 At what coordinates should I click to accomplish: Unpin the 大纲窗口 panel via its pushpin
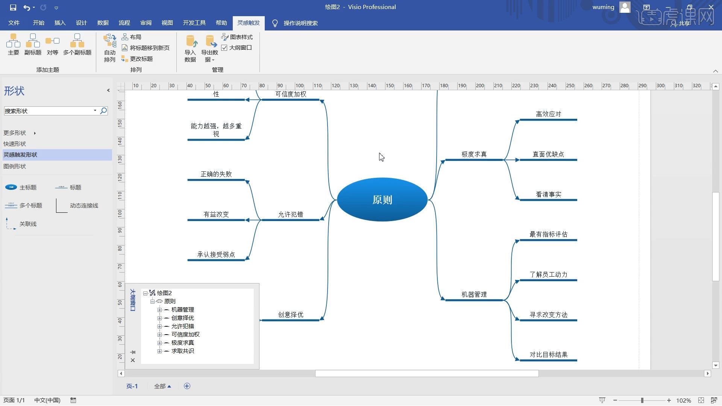click(x=132, y=352)
